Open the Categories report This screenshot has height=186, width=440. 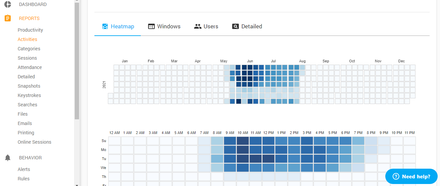point(29,49)
